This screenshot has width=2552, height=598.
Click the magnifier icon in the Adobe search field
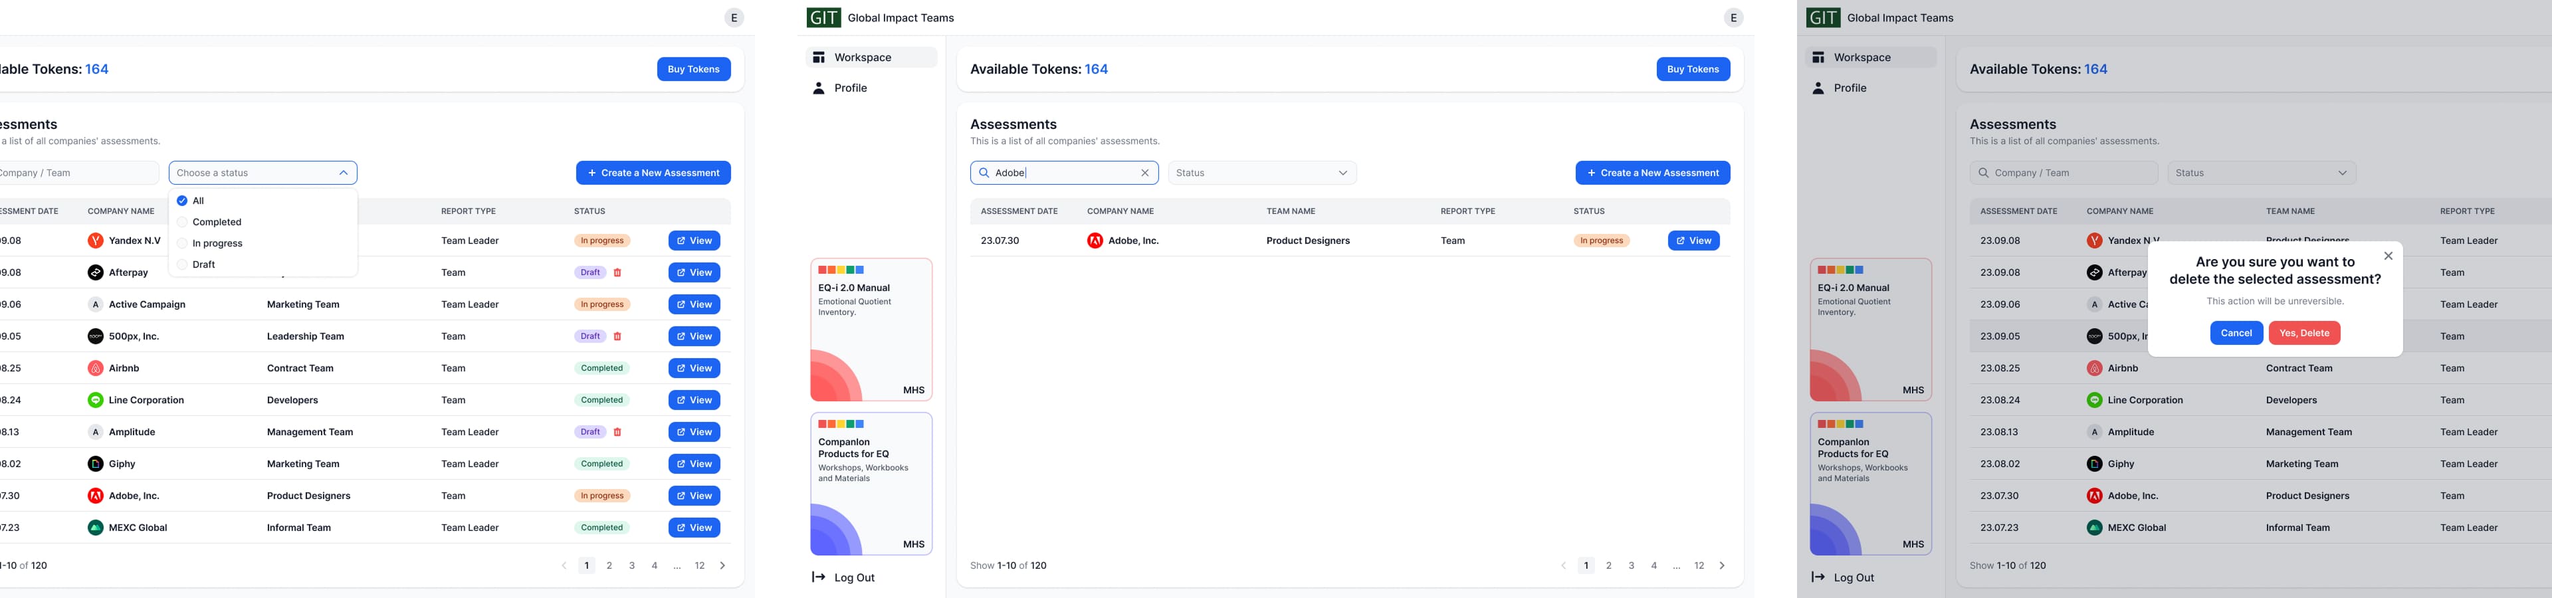[x=984, y=173]
